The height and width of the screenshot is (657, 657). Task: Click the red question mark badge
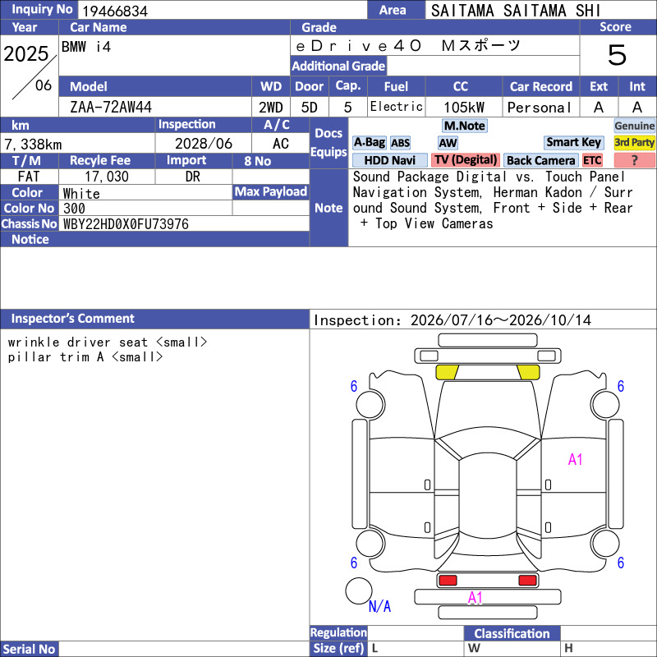pos(634,160)
